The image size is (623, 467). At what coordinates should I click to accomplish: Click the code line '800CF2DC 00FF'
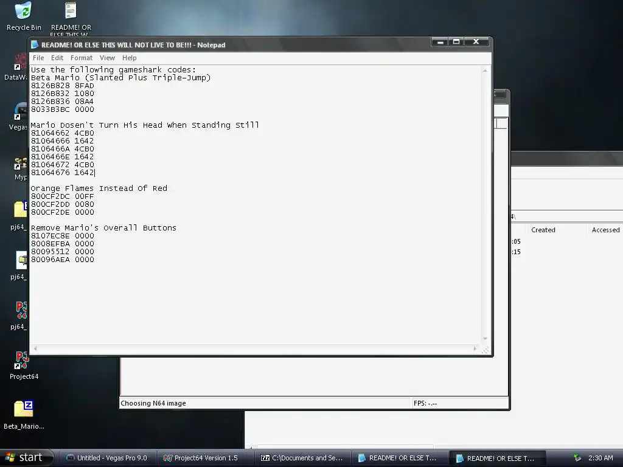pyautogui.click(x=63, y=196)
